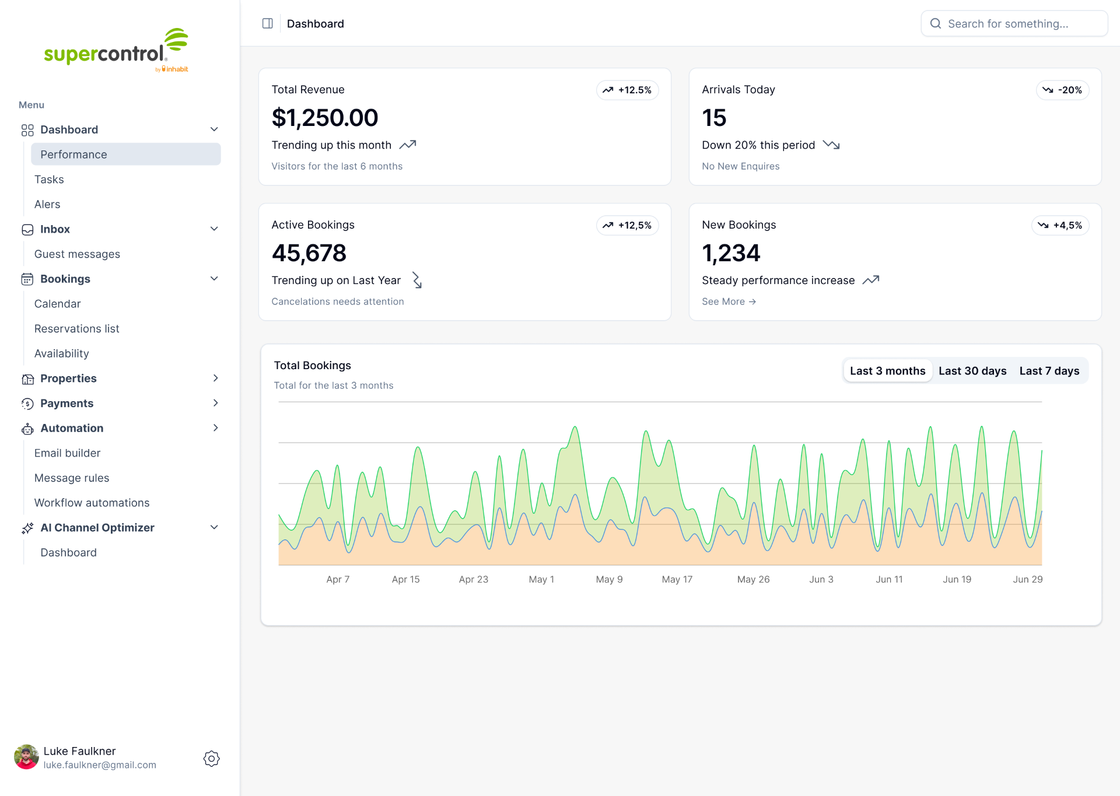The width and height of the screenshot is (1120, 796).
Task: Click the Dashboard breadcrumb title
Action: pyautogui.click(x=315, y=24)
